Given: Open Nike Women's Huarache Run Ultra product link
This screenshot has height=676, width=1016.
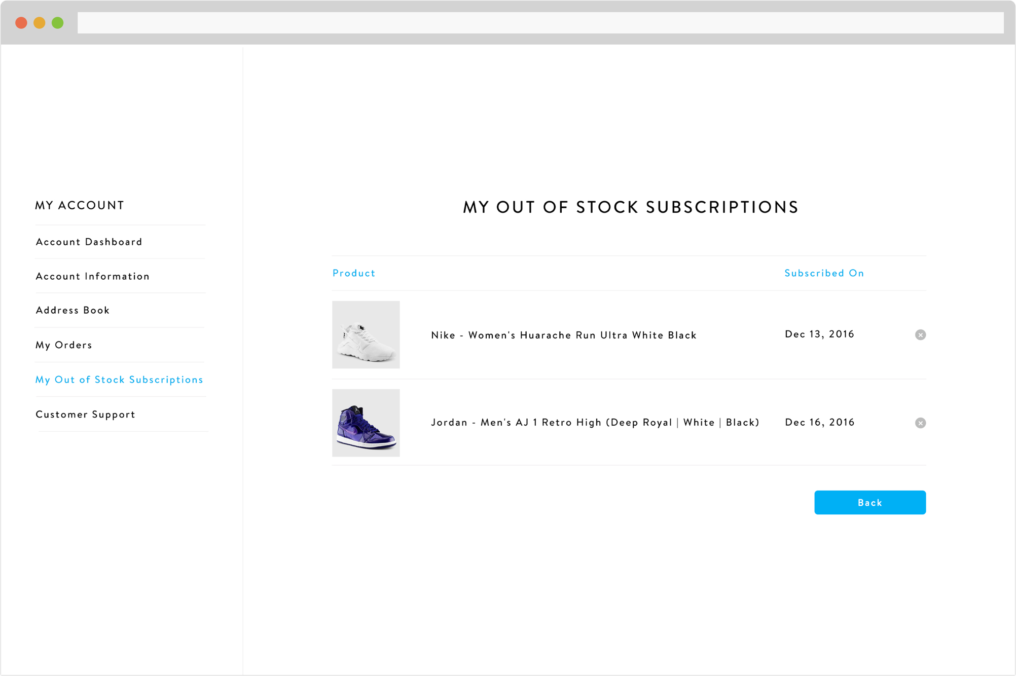Looking at the screenshot, I should click(x=564, y=335).
